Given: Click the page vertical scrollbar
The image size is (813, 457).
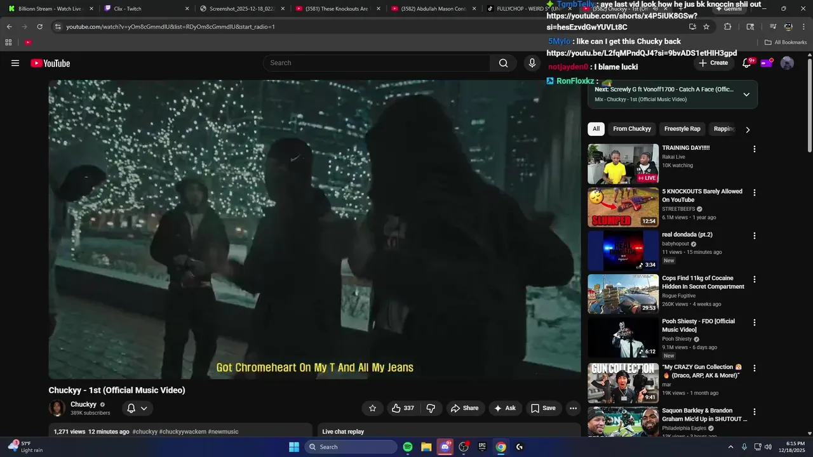Looking at the screenshot, I should (x=810, y=105).
